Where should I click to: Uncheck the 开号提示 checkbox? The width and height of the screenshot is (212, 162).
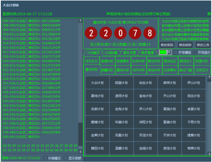[x=195, y=52]
